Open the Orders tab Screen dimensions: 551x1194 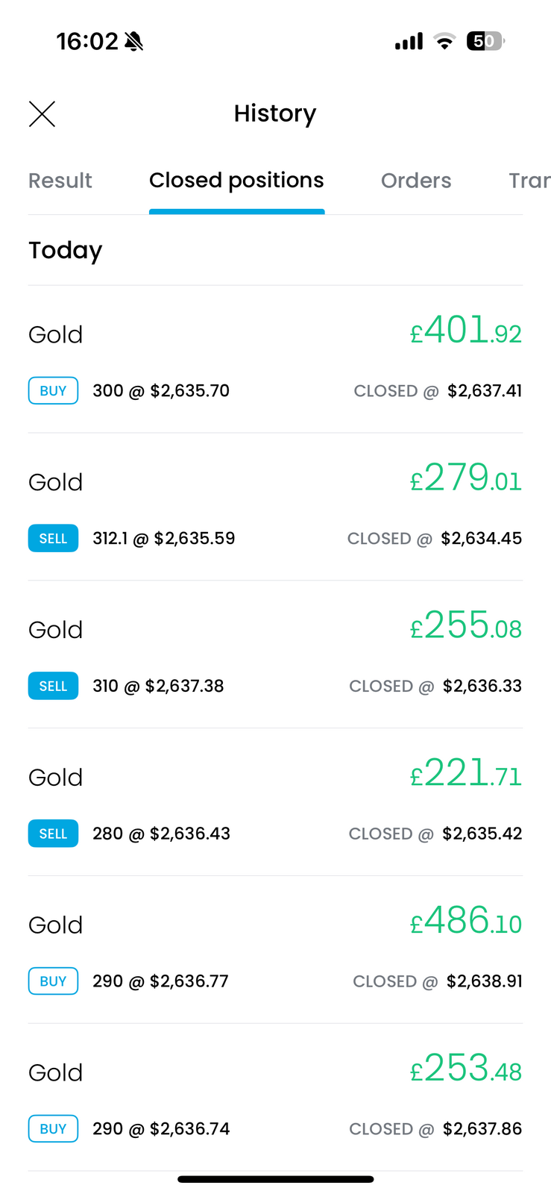pos(416,181)
